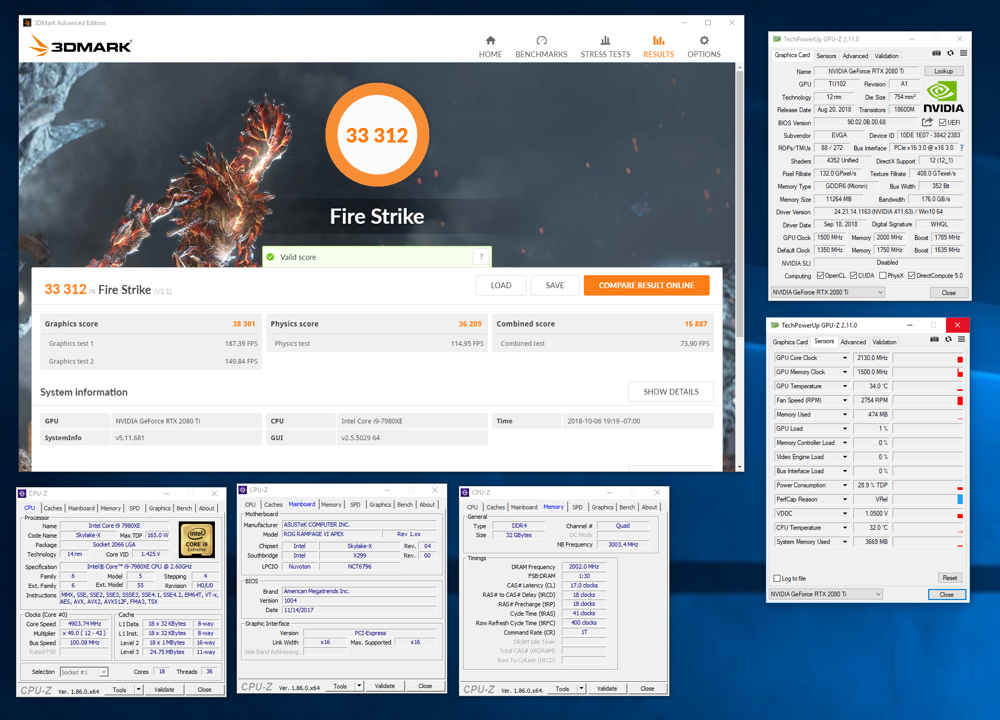Viewport: 1000px width, 720px height.
Task: Open SPD tab in CPU-Z Mainboard window
Action: 355,505
